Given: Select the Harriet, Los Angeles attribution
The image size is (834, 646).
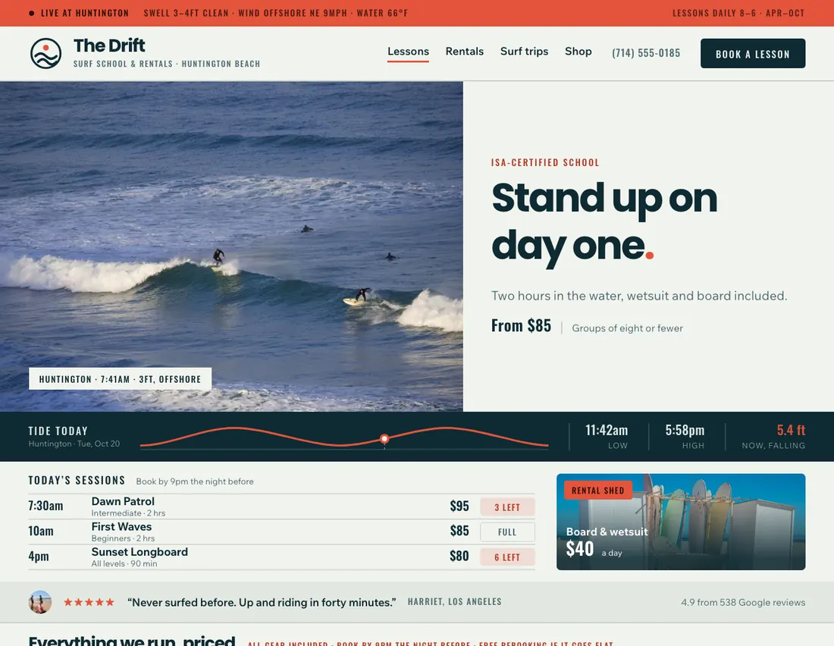Looking at the screenshot, I should (x=455, y=602).
